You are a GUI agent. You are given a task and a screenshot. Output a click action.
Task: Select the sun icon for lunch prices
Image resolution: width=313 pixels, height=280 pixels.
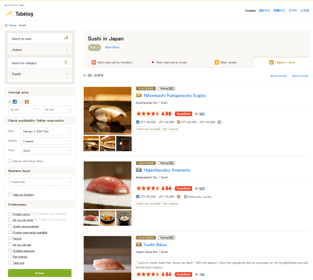tap(26, 102)
